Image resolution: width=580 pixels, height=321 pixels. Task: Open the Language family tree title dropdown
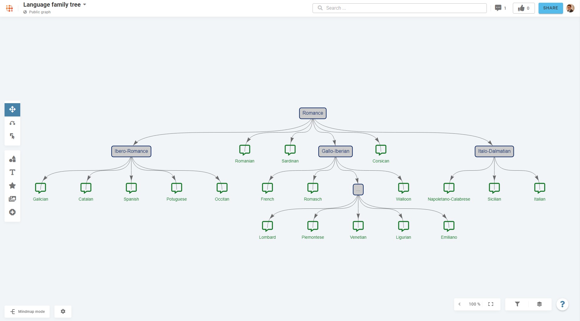85,5
